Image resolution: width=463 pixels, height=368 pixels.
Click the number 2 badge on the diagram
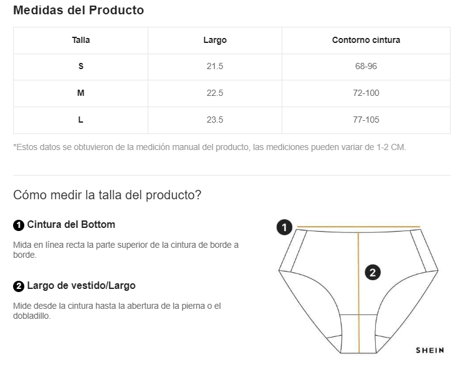[x=373, y=272]
